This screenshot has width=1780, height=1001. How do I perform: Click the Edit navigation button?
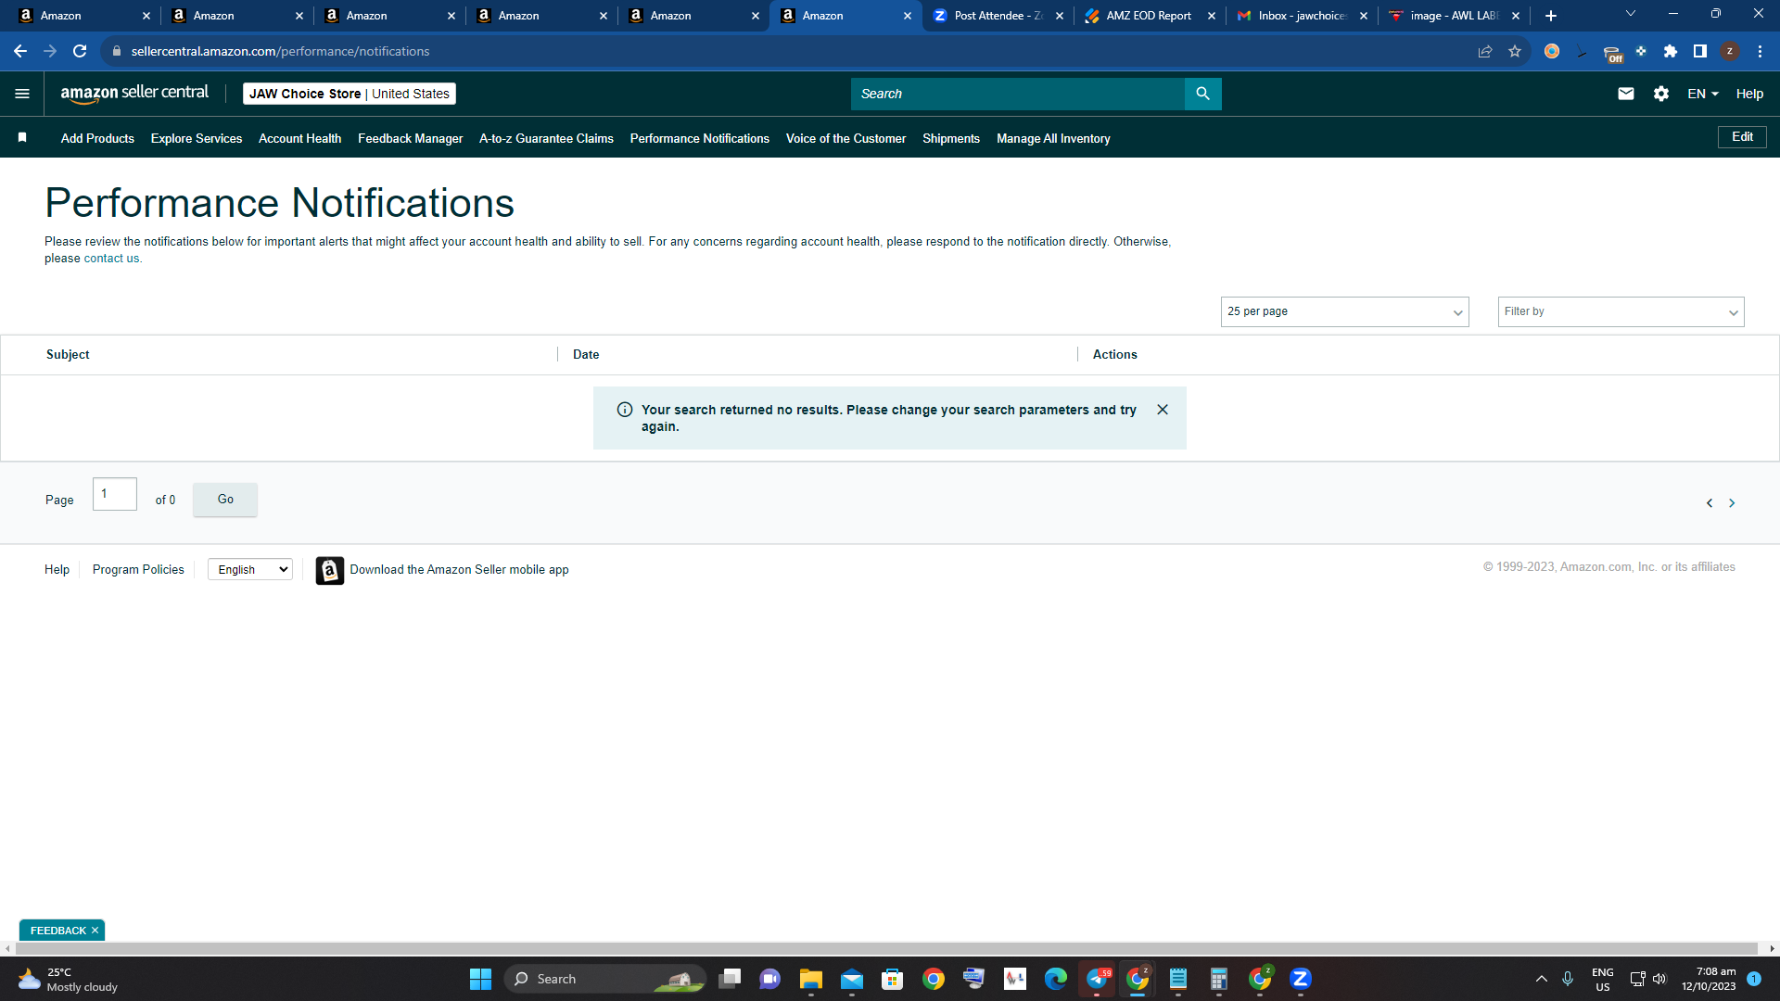coord(1742,137)
